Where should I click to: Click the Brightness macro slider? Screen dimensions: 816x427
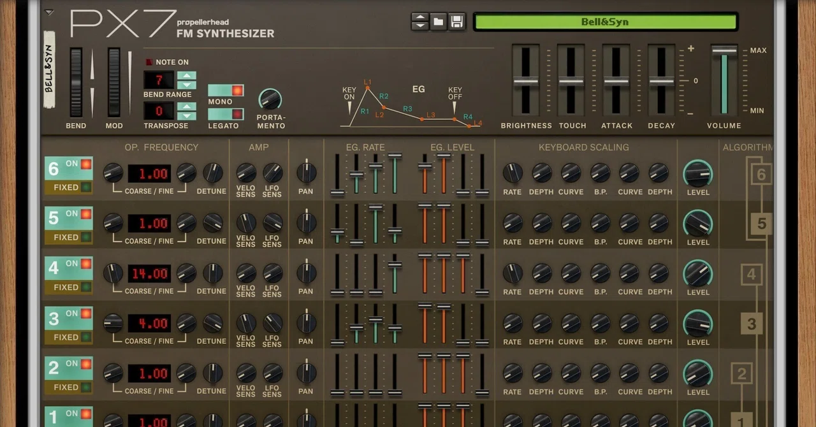pyautogui.click(x=526, y=81)
